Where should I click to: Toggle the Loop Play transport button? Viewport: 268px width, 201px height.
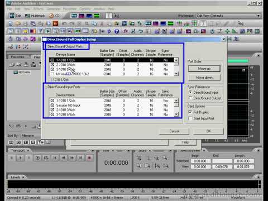coord(46,158)
